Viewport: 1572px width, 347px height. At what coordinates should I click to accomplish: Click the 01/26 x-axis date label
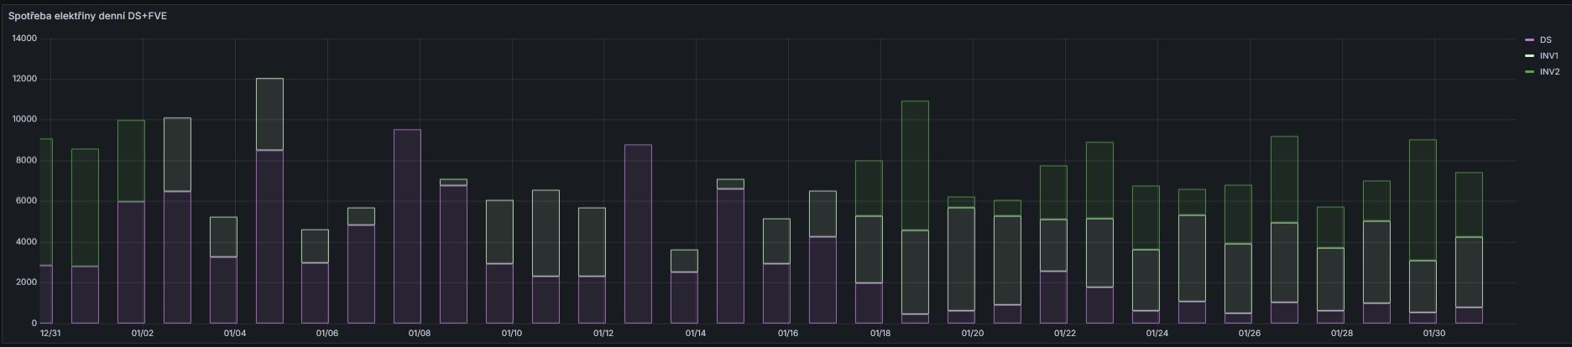point(1250,334)
